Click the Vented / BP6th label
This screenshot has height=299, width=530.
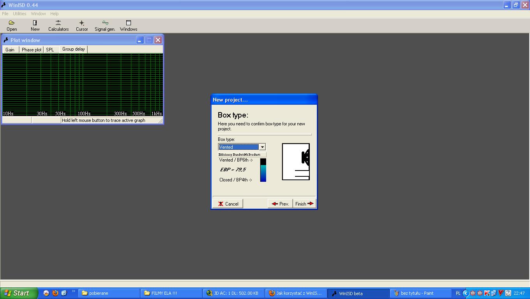[236, 160]
